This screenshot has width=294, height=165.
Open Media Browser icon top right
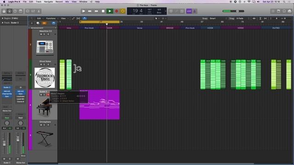[290, 11]
